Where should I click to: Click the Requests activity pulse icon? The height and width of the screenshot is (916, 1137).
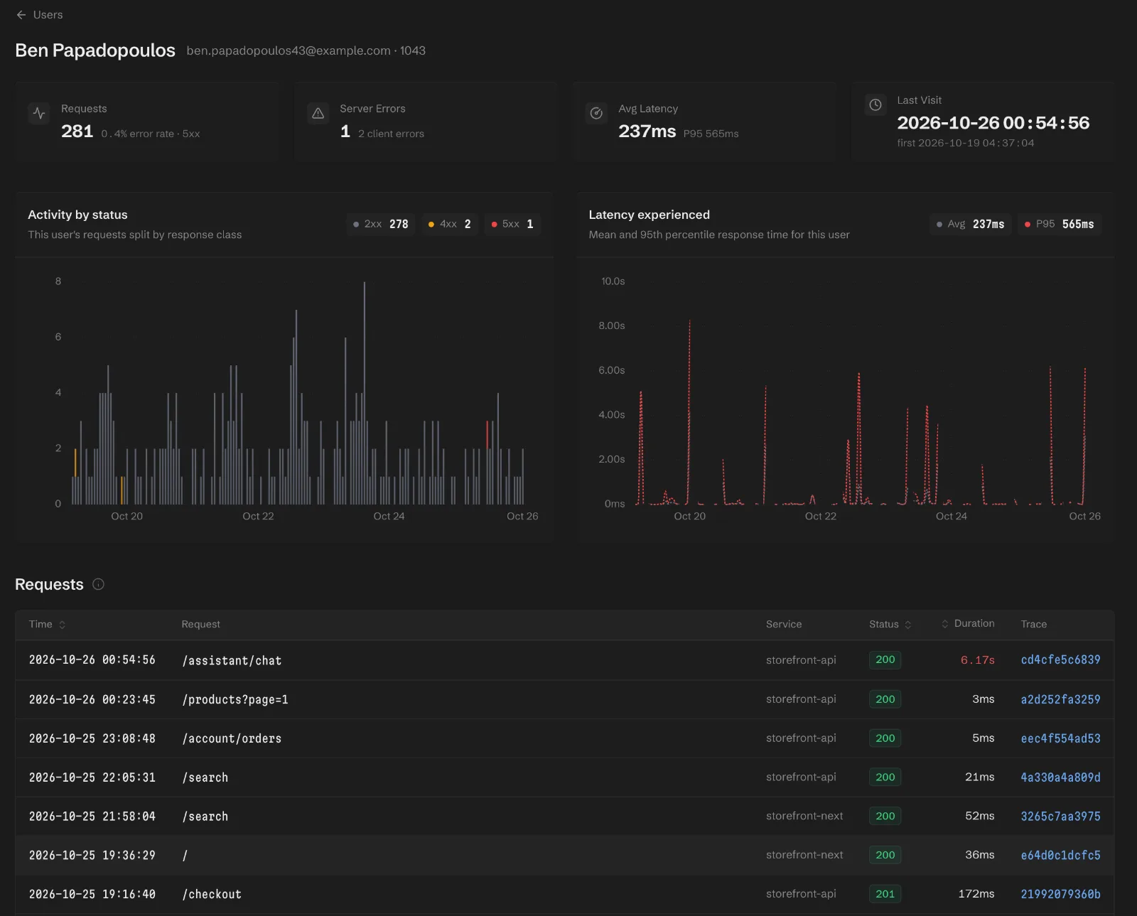pyautogui.click(x=39, y=113)
